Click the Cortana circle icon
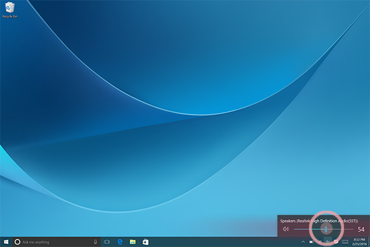The height and width of the screenshot is (247, 370). [x=17, y=242]
